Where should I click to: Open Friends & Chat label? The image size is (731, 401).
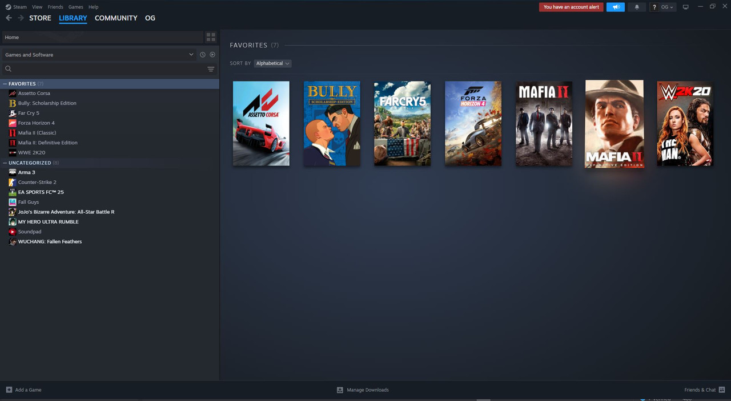(700, 390)
